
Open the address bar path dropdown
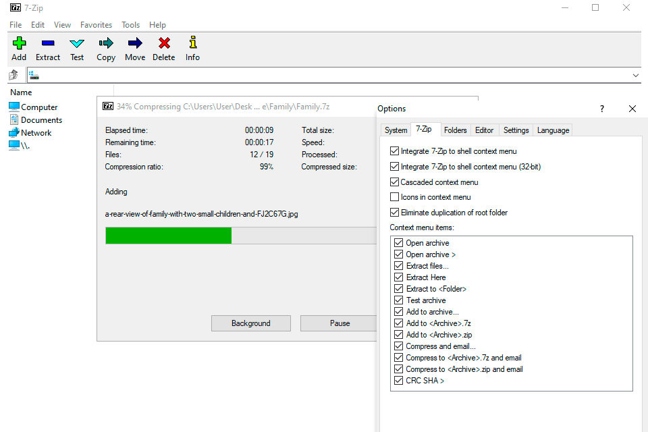pyautogui.click(x=636, y=75)
